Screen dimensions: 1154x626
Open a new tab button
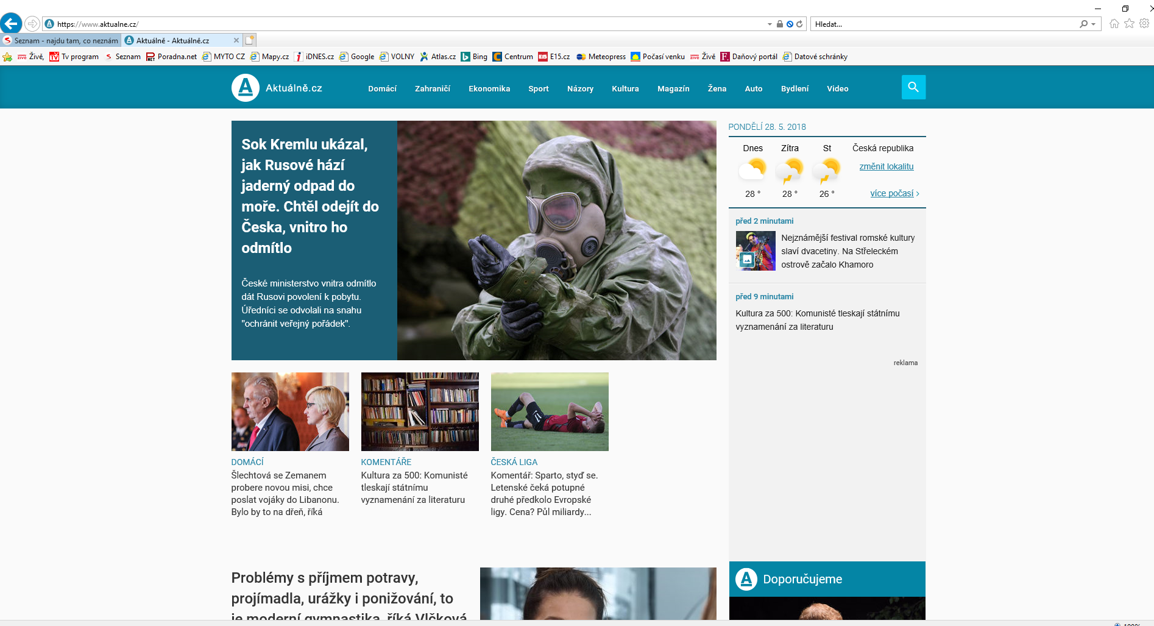pyautogui.click(x=250, y=40)
